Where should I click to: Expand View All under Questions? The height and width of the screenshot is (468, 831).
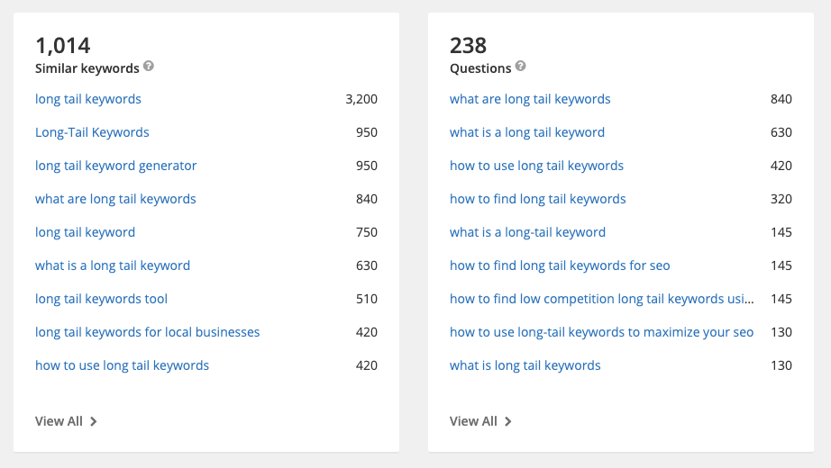click(x=480, y=421)
